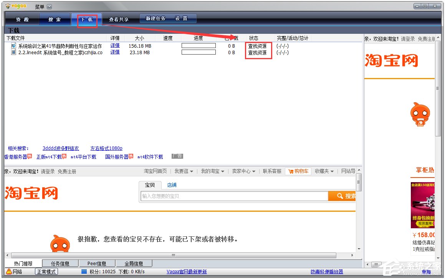
Task: Click the orange 搜索 search button
Action: [x=342, y=196]
